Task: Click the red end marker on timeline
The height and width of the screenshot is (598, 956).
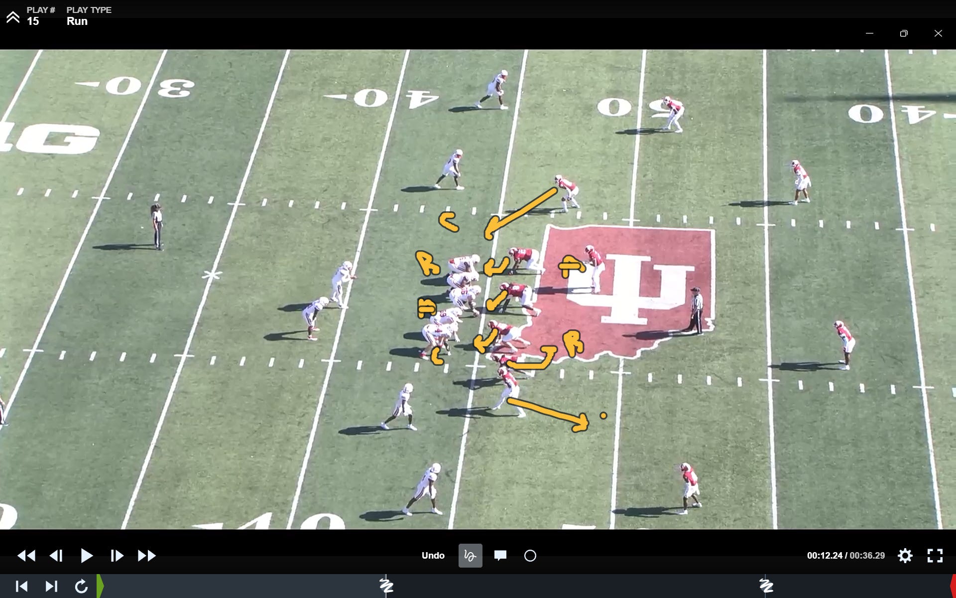Action: (953, 586)
